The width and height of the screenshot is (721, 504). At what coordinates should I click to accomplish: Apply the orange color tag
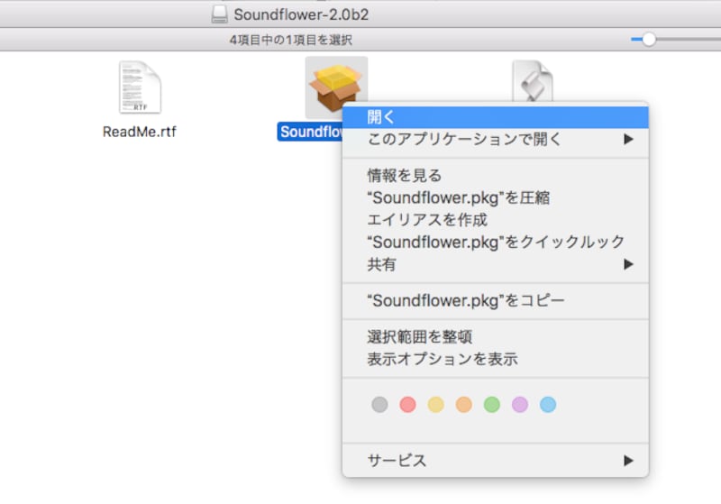click(464, 405)
